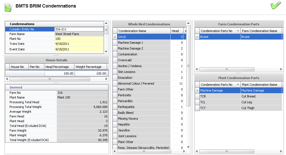
Task: Sort by Plant Condemnation Parts No column
Action: coord(220,85)
